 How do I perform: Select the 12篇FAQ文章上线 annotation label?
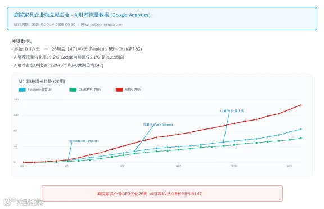click(232, 111)
